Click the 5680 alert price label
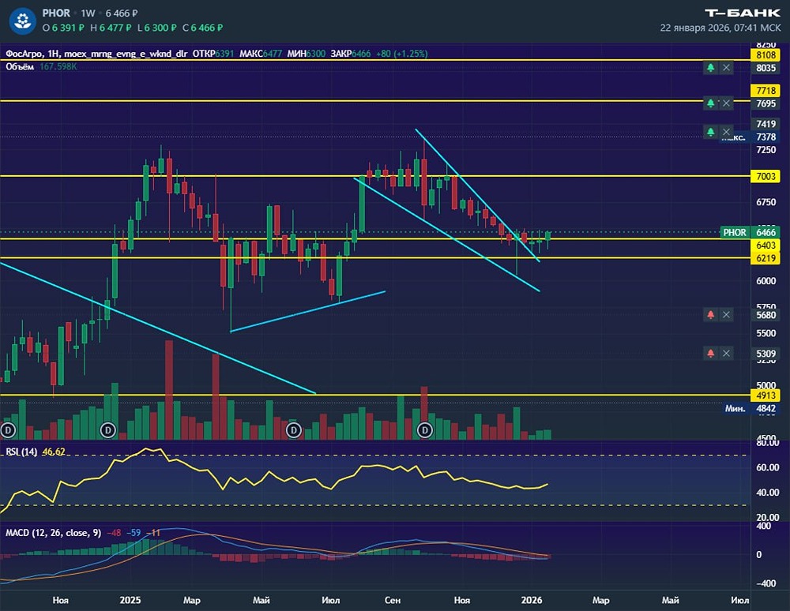This screenshot has width=790, height=611. [x=766, y=315]
